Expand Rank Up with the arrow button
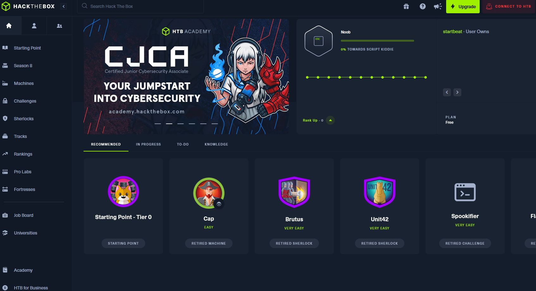536x291 pixels. [330, 120]
